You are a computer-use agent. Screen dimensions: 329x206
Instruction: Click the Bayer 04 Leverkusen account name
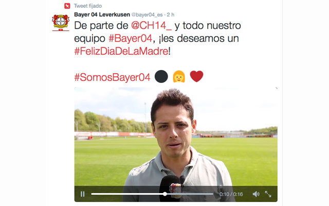tap(102, 15)
